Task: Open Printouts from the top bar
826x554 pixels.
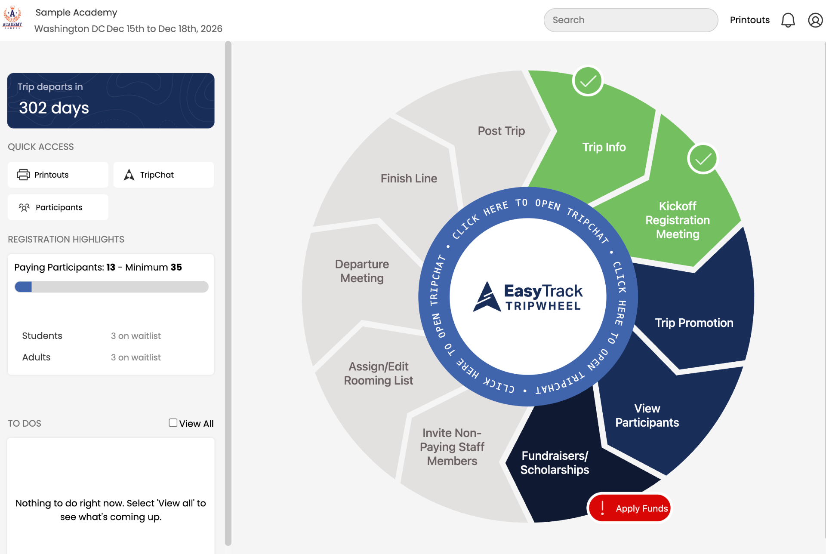Action: (749, 20)
